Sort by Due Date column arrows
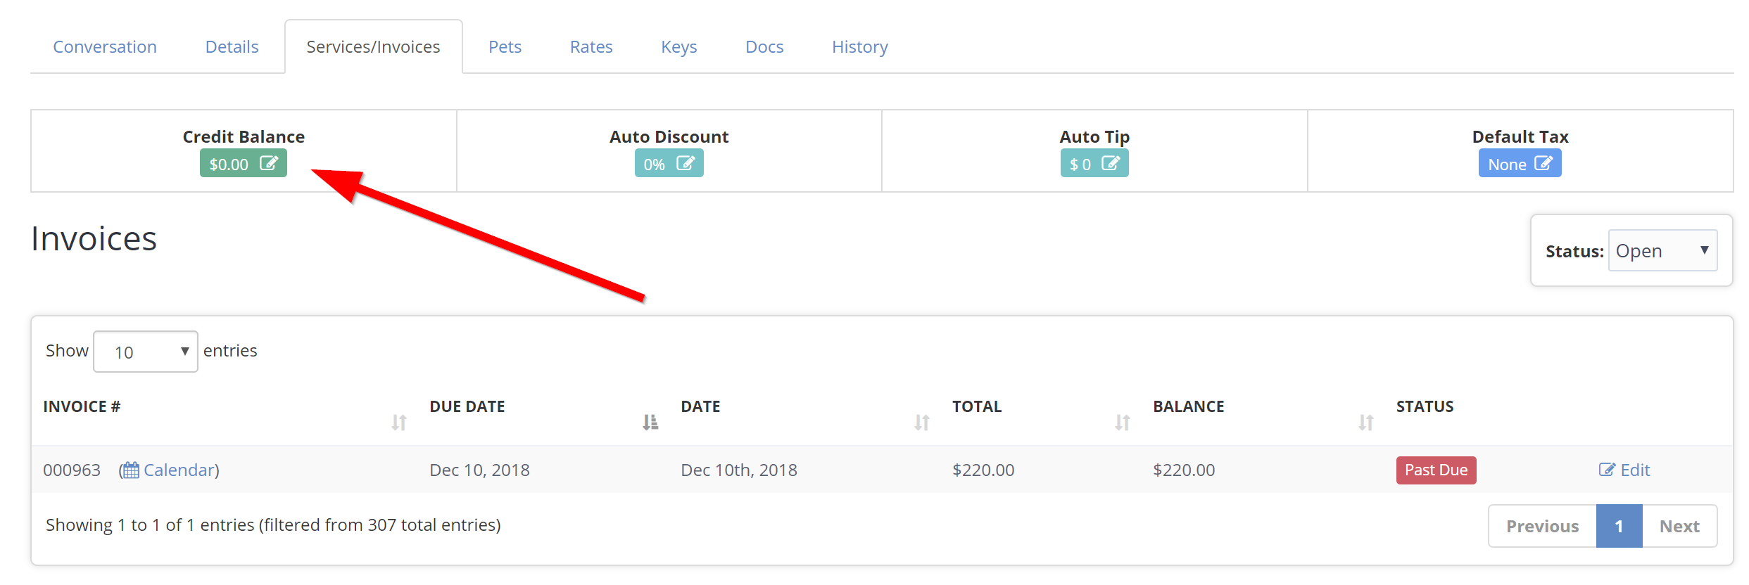1749x585 pixels. tap(650, 423)
